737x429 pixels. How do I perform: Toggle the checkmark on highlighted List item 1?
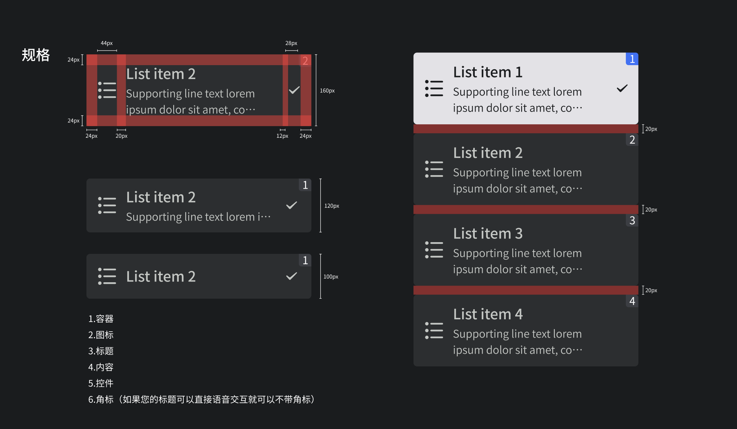point(622,88)
